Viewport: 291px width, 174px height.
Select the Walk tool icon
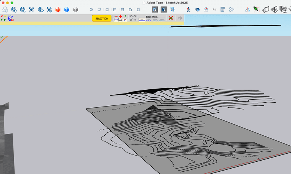(x=188, y=9)
